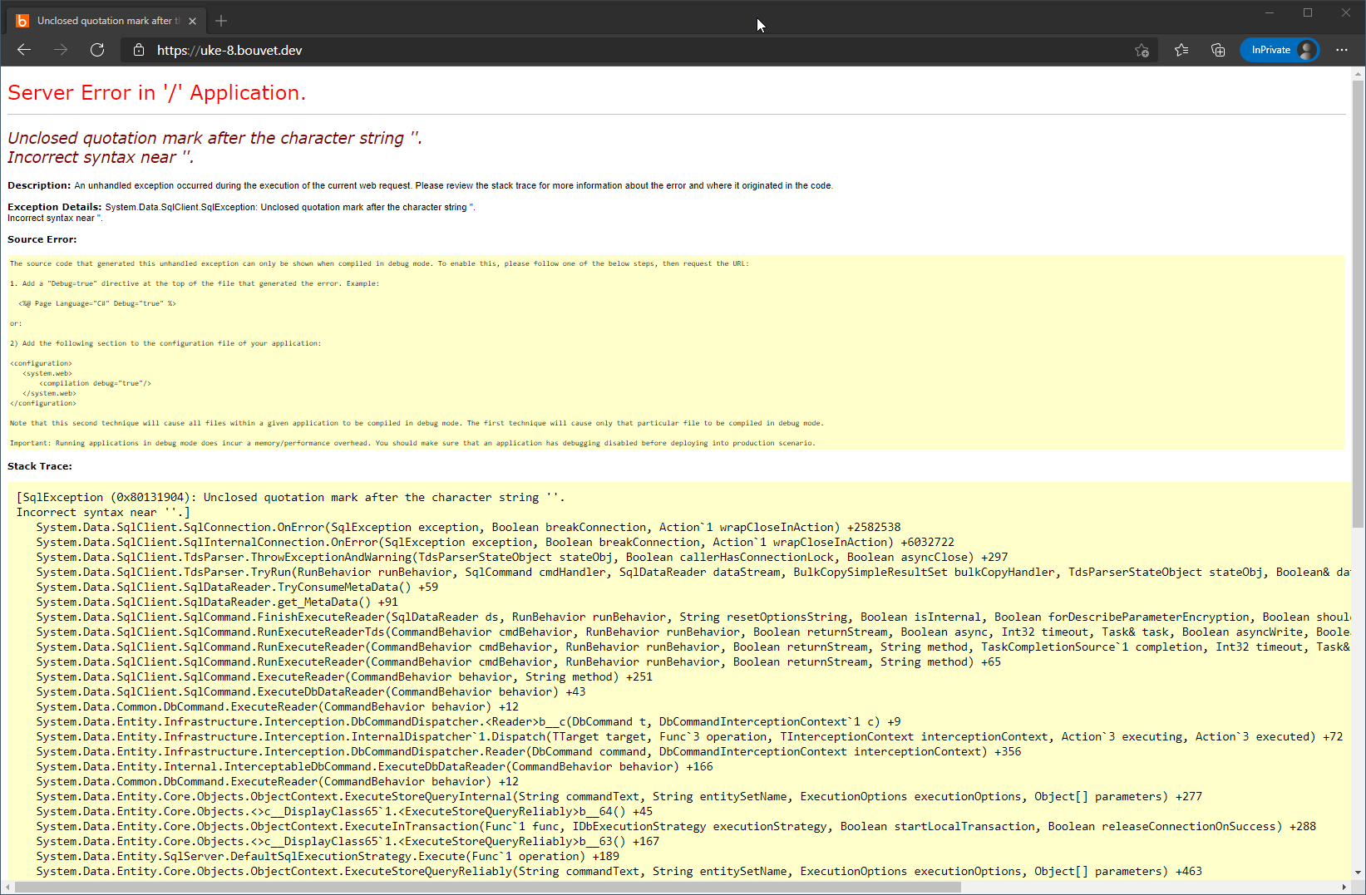Add this page to favorites

point(1142,50)
